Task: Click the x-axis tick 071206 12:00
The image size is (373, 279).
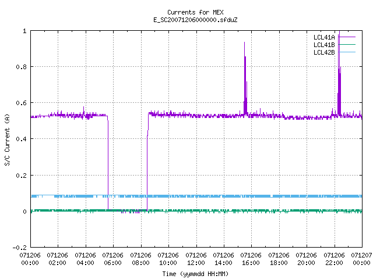Action: click(x=196, y=259)
